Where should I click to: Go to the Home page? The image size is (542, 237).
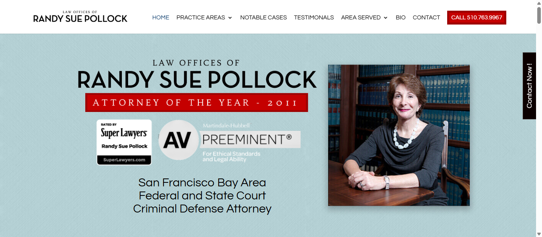pyautogui.click(x=161, y=17)
